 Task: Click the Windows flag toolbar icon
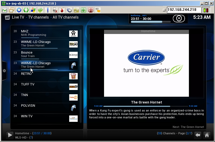(33, 10)
